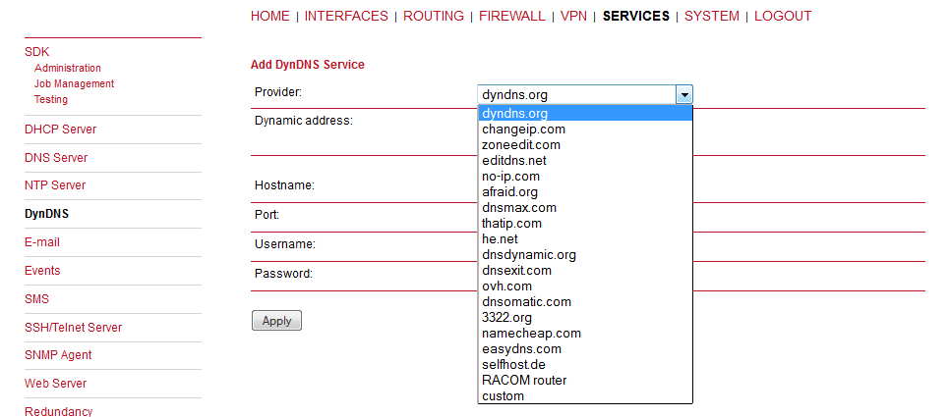
Task: Choose editdns.net from the list
Action: point(585,161)
